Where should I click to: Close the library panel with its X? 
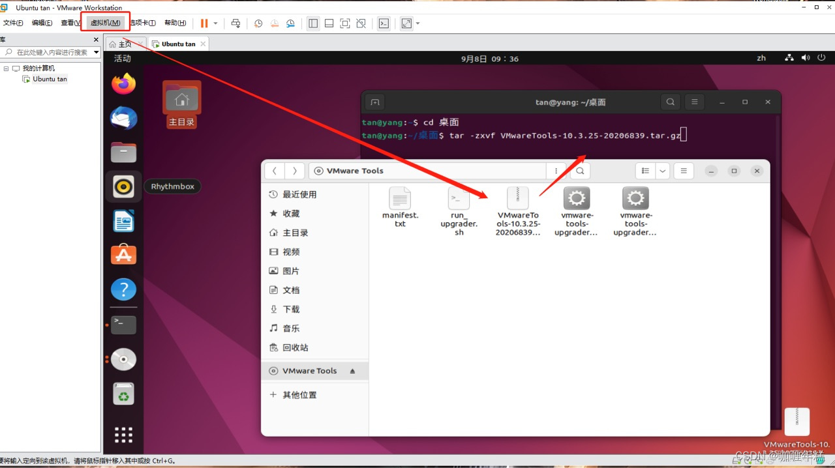(97, 40)
